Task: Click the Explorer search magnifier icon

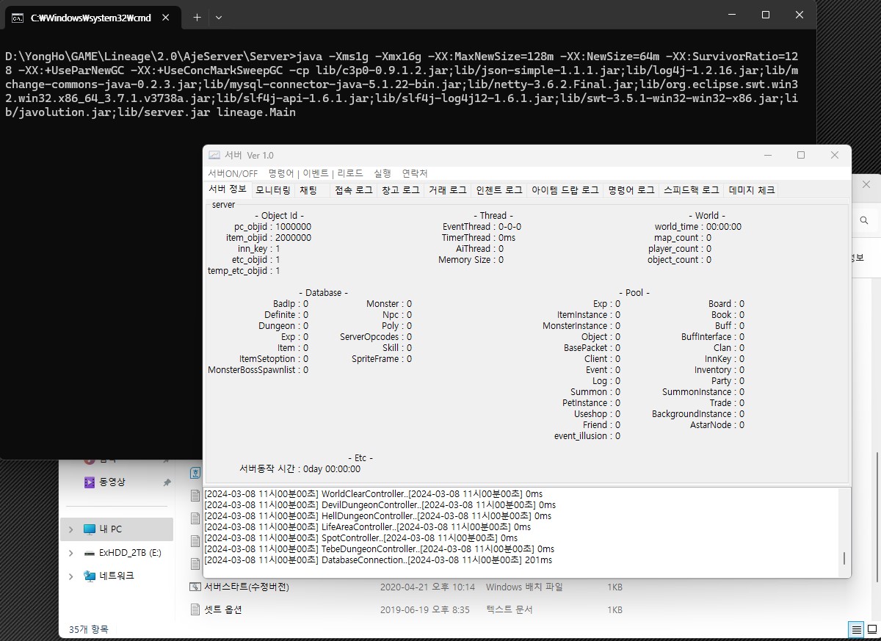Action: [x=866, y=220]
